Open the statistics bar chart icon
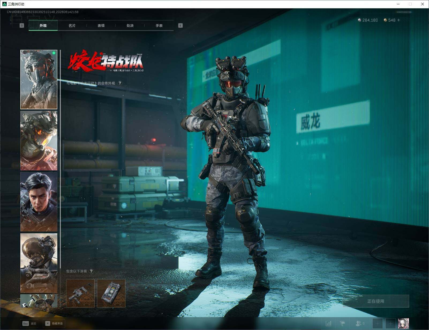Screen dimensions: 429x330 point(328,323)
